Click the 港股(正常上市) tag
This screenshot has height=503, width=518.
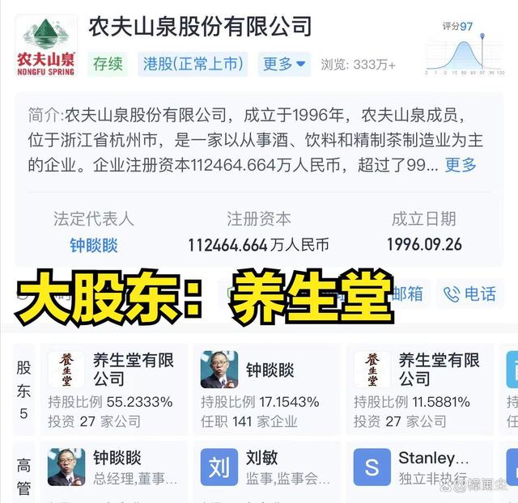[x=193, y=64]
